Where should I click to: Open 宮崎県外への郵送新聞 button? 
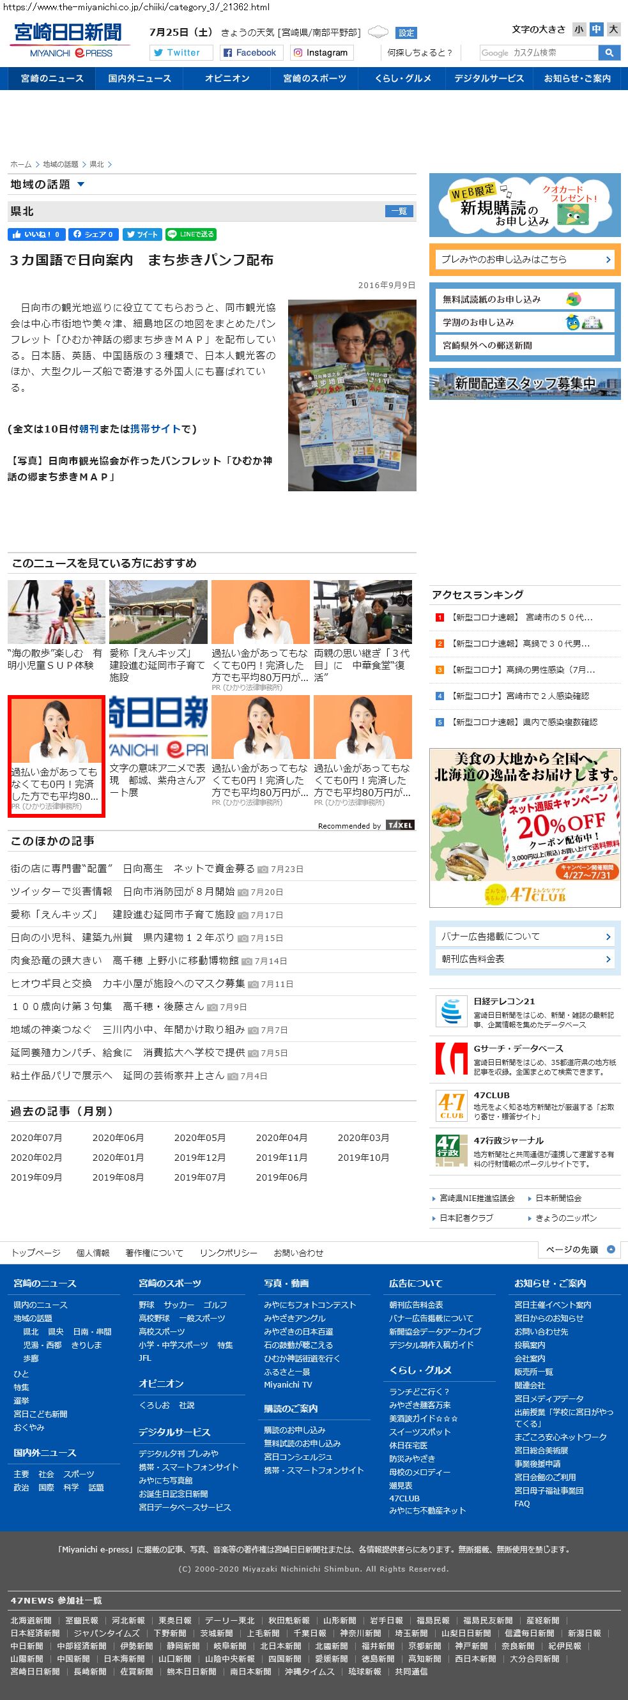click(x=525, y=346)
